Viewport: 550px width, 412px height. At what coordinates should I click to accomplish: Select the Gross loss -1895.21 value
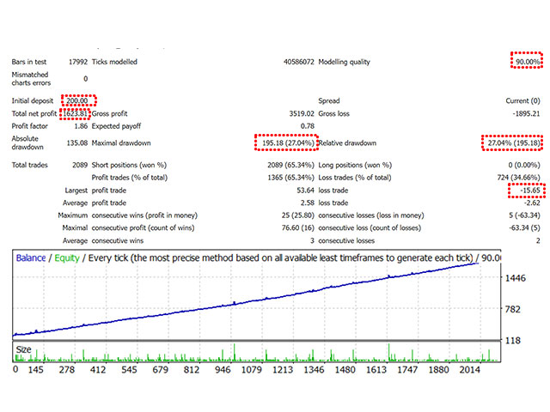(521, 113)
